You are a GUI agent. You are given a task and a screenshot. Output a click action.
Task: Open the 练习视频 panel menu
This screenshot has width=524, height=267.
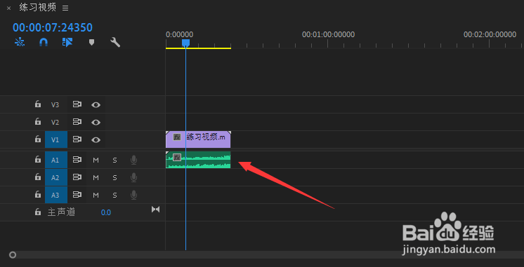(65, 8)
